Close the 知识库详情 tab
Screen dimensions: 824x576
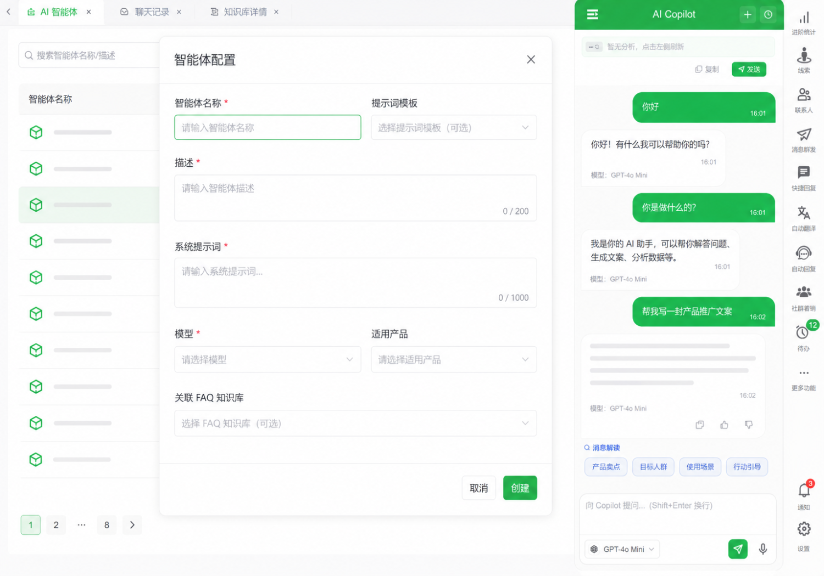tap(276, 12)
